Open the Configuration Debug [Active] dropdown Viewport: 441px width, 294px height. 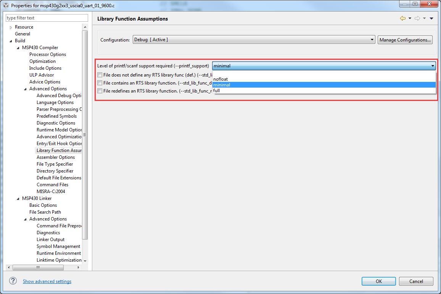click(x=254, y=40)
